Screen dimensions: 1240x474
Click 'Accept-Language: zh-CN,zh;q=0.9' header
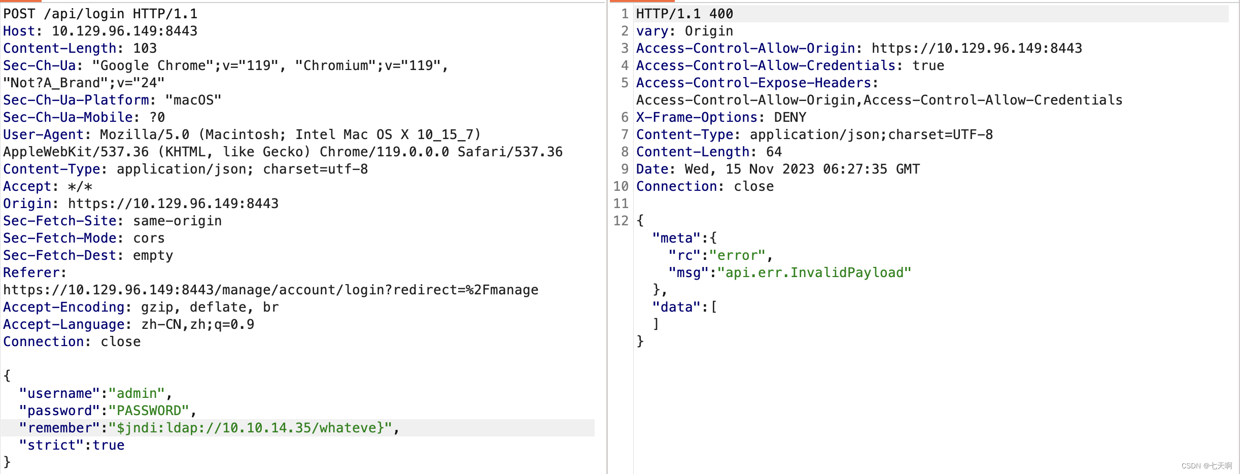[129, 324]
